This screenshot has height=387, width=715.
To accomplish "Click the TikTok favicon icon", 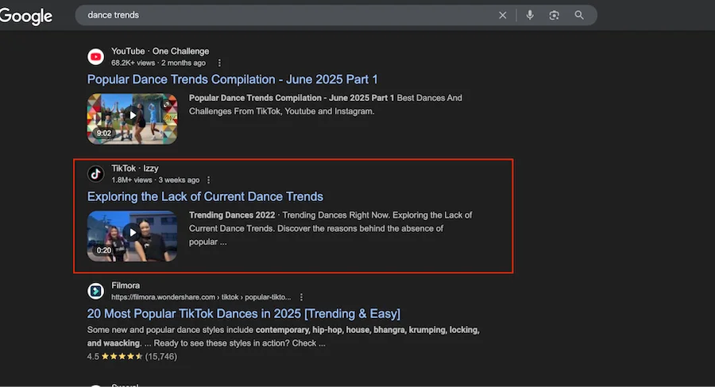I will pos(96,174).
